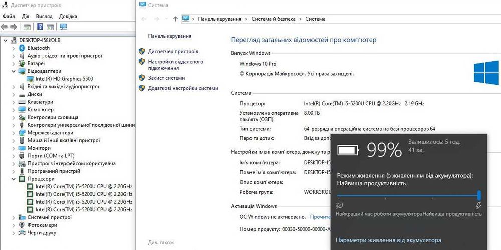Click the DESKTOP-I58KOLB computer root icon
The image size is (501, 250).
click(14, 40)
